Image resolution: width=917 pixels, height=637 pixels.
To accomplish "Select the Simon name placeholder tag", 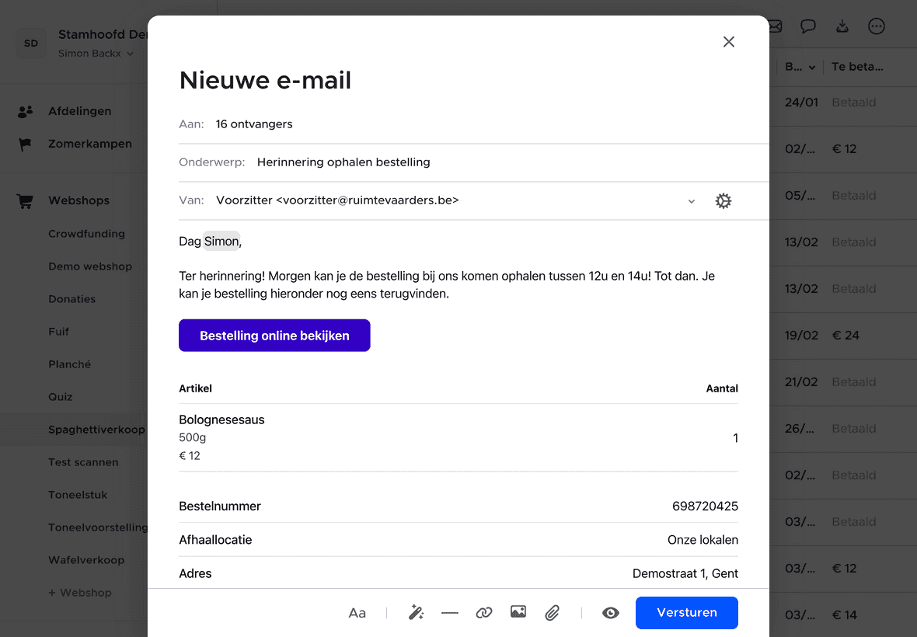I will (x=221, y=242).
